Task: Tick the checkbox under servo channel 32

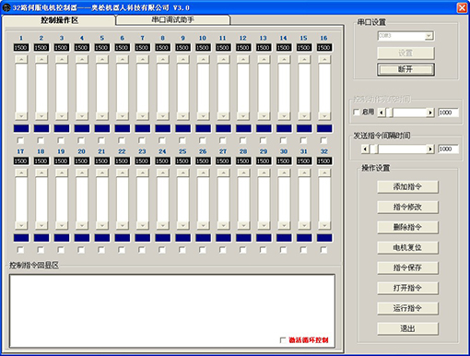Action: tap(323, 250)
